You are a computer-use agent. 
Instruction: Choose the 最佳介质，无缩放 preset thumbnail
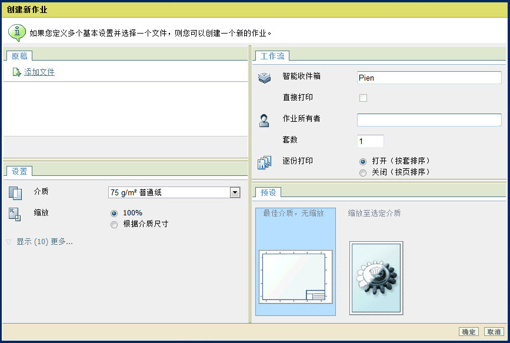pyautogui.click(x=295, y=277)
